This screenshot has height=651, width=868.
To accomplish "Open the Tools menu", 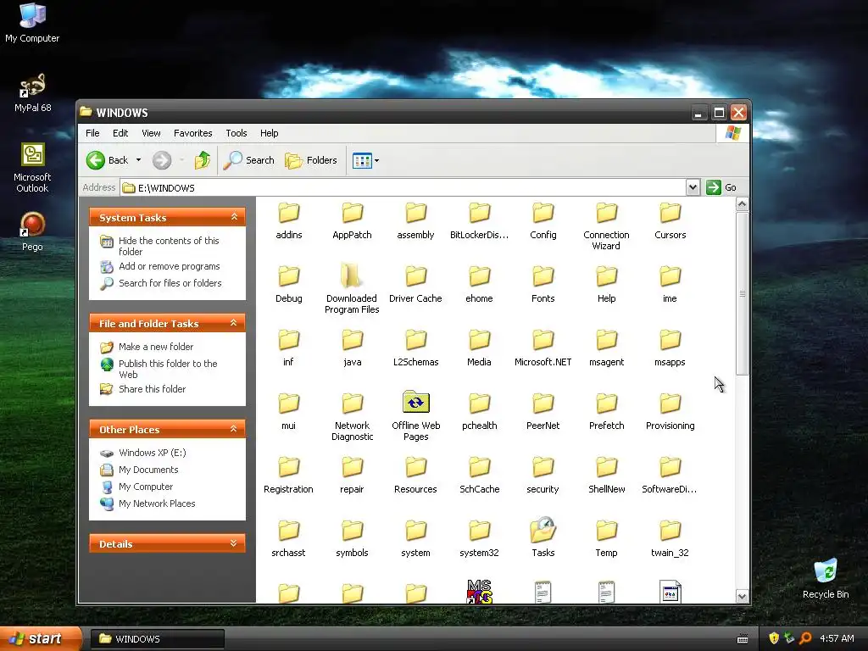I will (x=236, y=133).
